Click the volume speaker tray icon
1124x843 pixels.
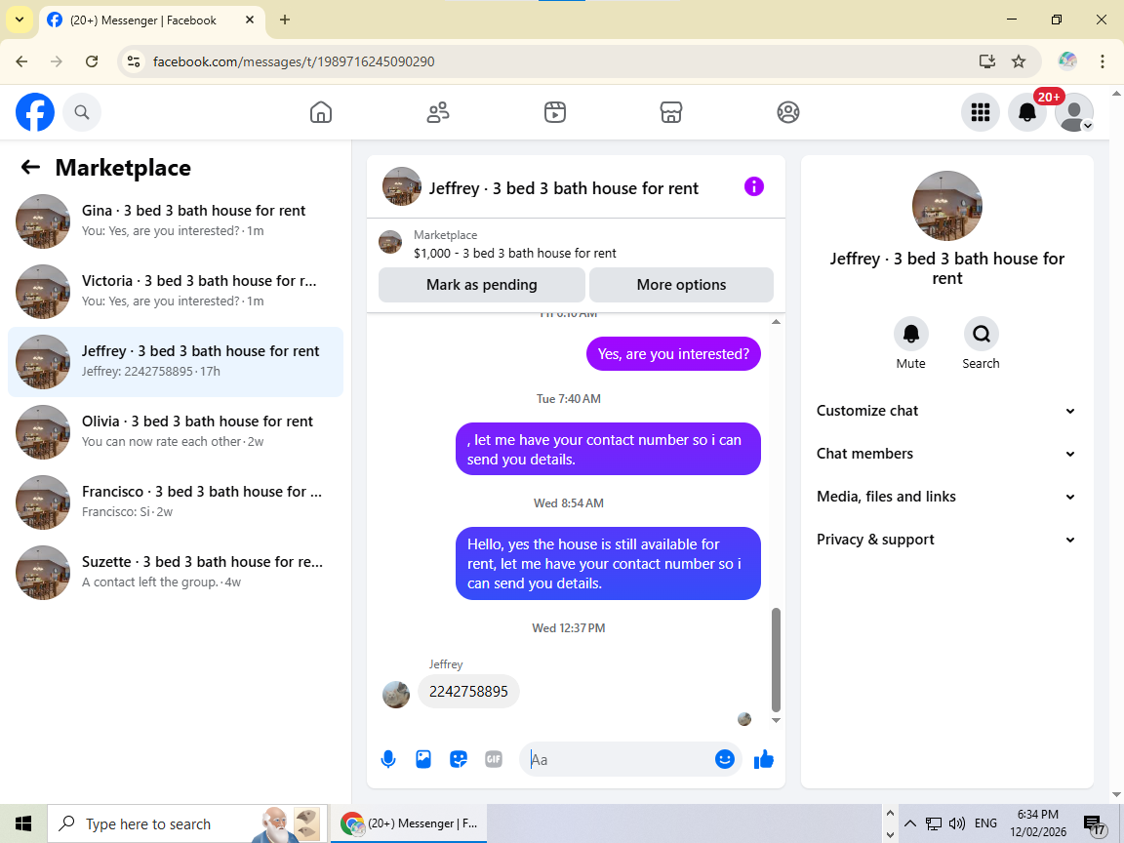957,823
